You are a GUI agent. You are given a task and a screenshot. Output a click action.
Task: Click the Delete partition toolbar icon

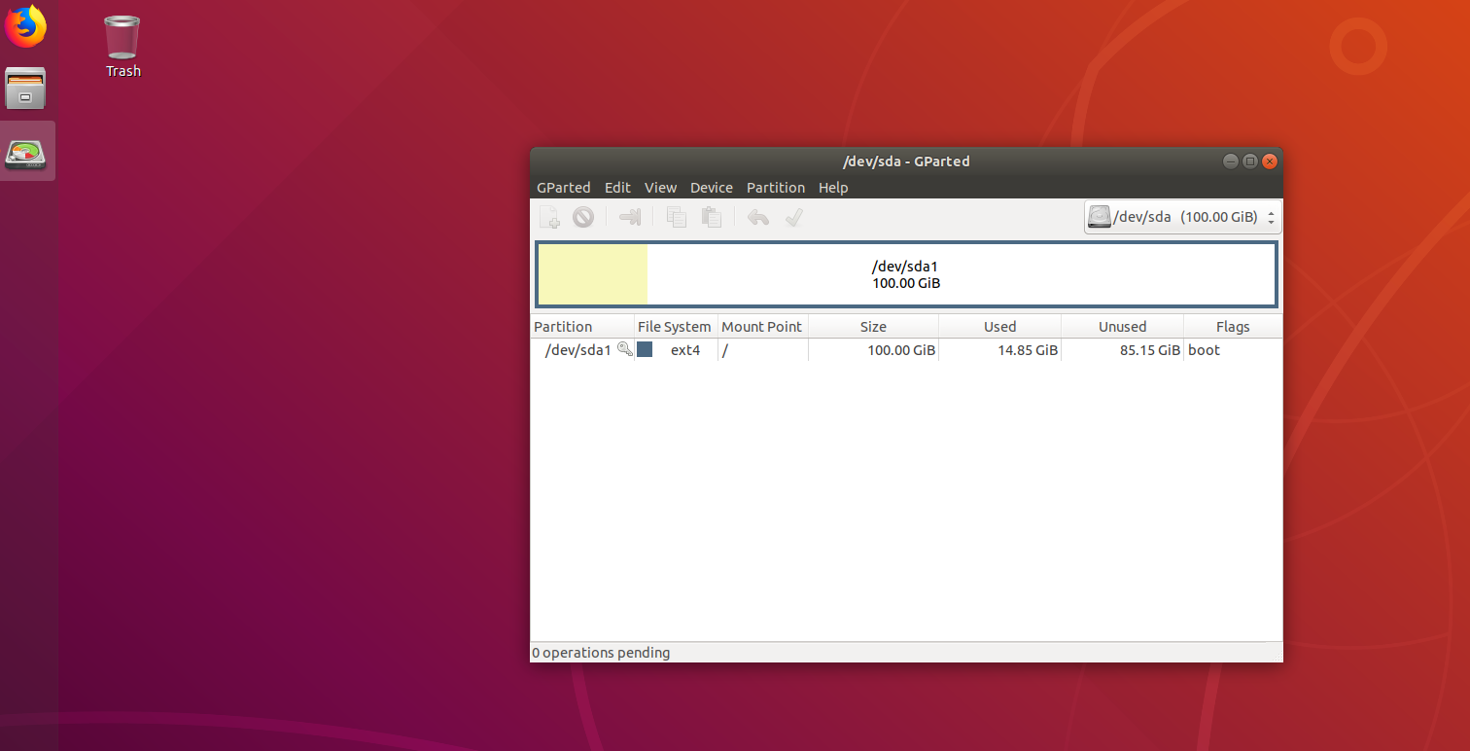tap(583, 217)
